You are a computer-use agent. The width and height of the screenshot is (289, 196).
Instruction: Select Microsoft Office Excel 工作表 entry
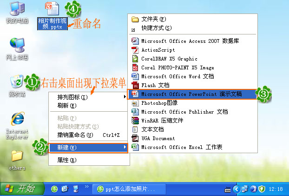[192, 147]
